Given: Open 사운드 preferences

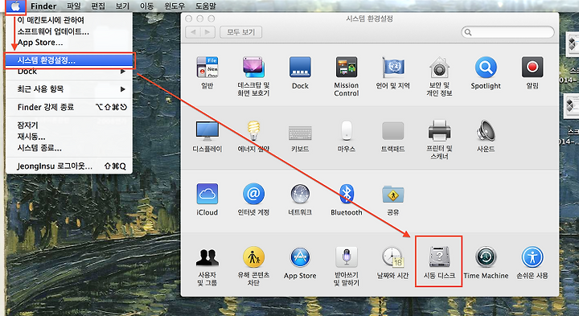Looking at the screenshot, I should (486, 136).
